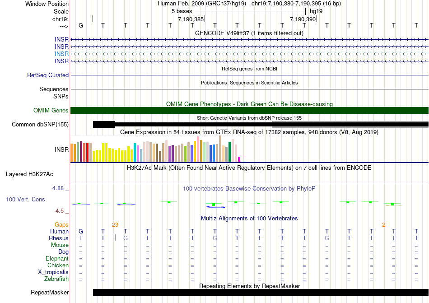Select the 5 bases scale bar
This screenshot has width=429, height=303.
tap(250, 11)
